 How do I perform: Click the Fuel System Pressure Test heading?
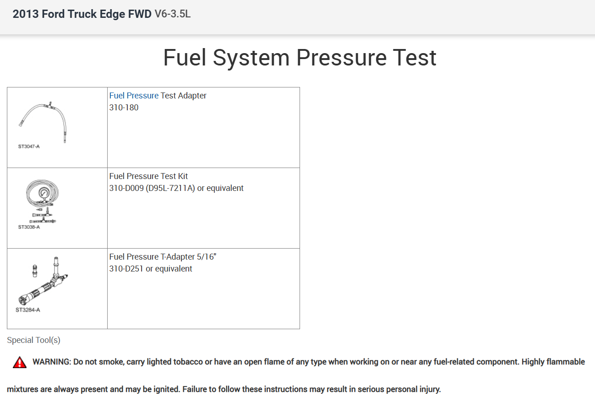[x=300, y=58]
